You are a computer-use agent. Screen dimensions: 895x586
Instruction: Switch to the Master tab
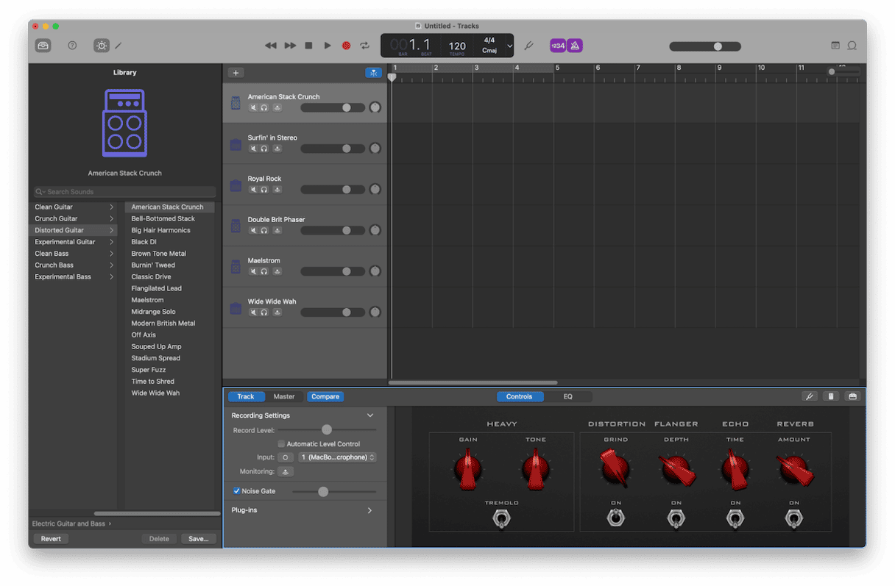[x=284, y=397]
